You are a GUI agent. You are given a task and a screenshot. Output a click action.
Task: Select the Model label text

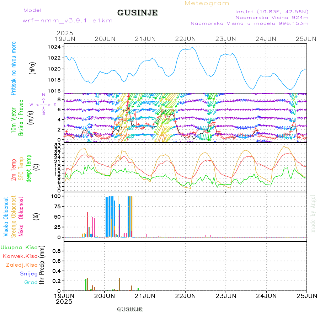click(x=32, y=10)
